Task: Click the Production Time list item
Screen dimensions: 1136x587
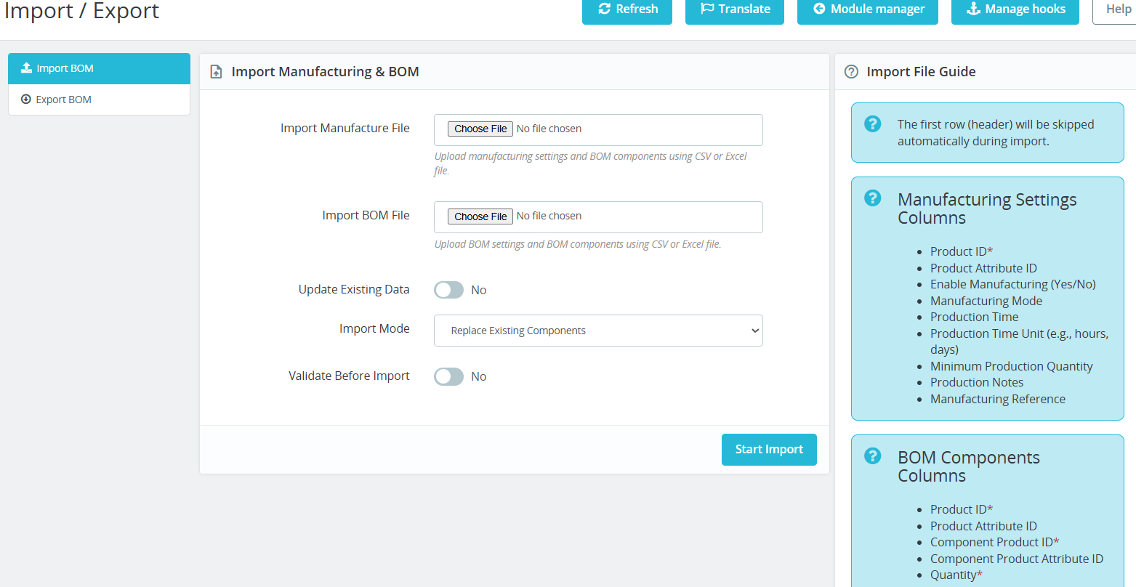Action: pyautogui.click(x=974, y=317)
